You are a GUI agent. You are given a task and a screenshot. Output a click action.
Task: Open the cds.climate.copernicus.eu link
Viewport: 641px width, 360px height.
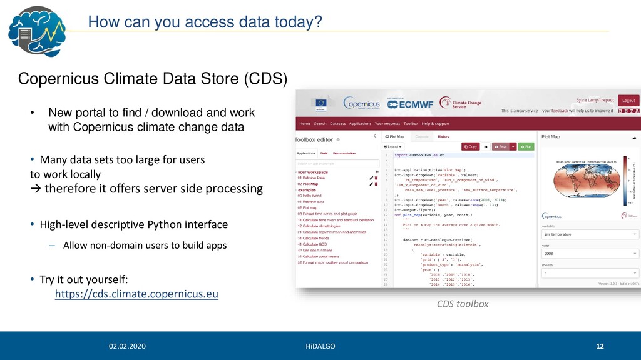(x=136, y=294)
